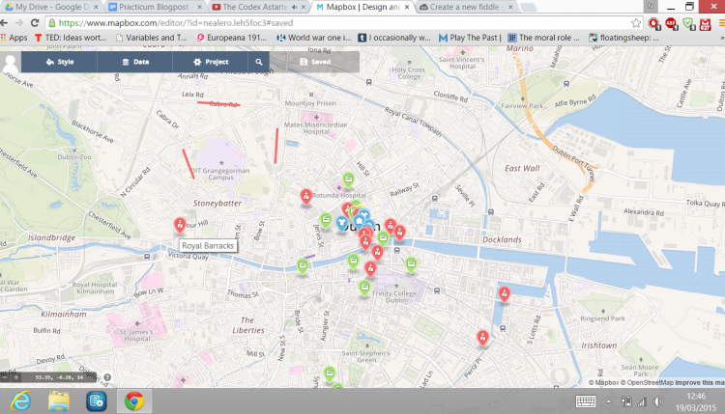Launch Internet Explorer from taskbar

click(x=21, y=401)
